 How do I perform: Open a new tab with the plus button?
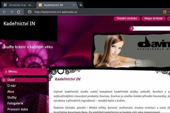[81, 5]
